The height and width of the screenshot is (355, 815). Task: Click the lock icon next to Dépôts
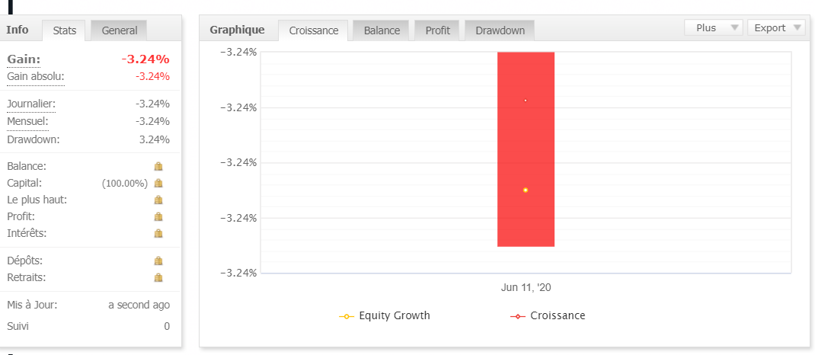[x=158, y=261]
